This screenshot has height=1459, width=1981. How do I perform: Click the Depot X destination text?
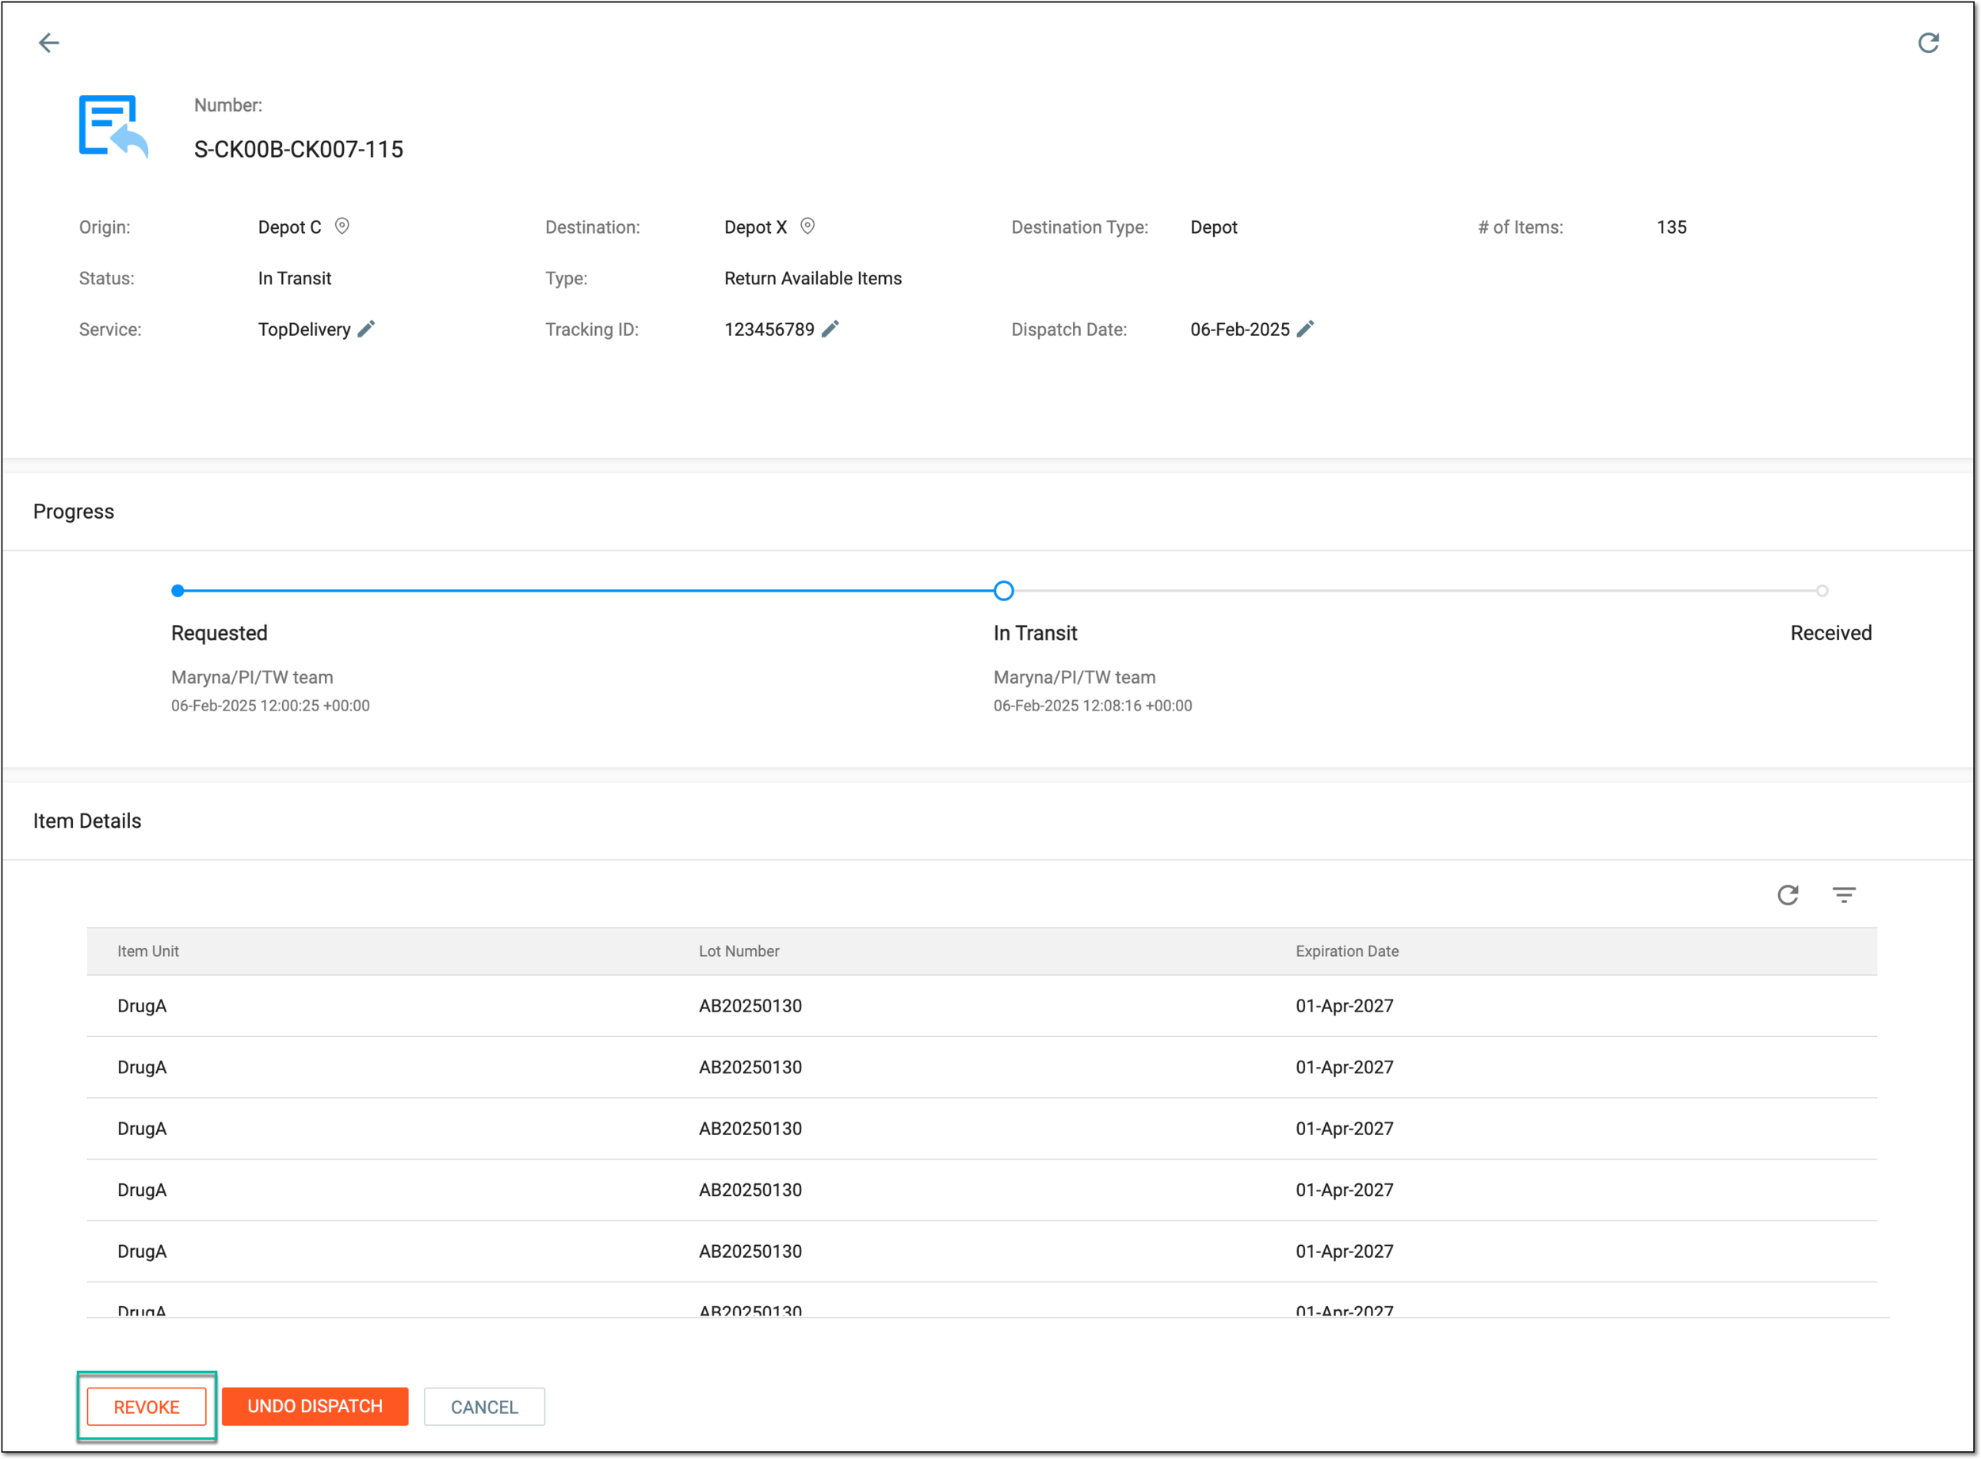point(754,227)
